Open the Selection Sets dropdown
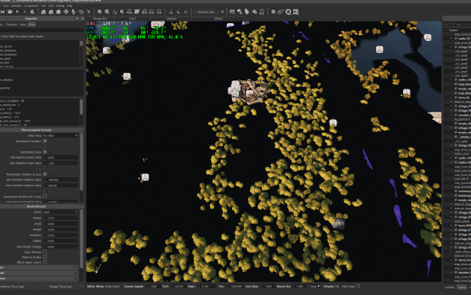Image resolution: width=471 pixels, height=295 pixels. point(206,12)
